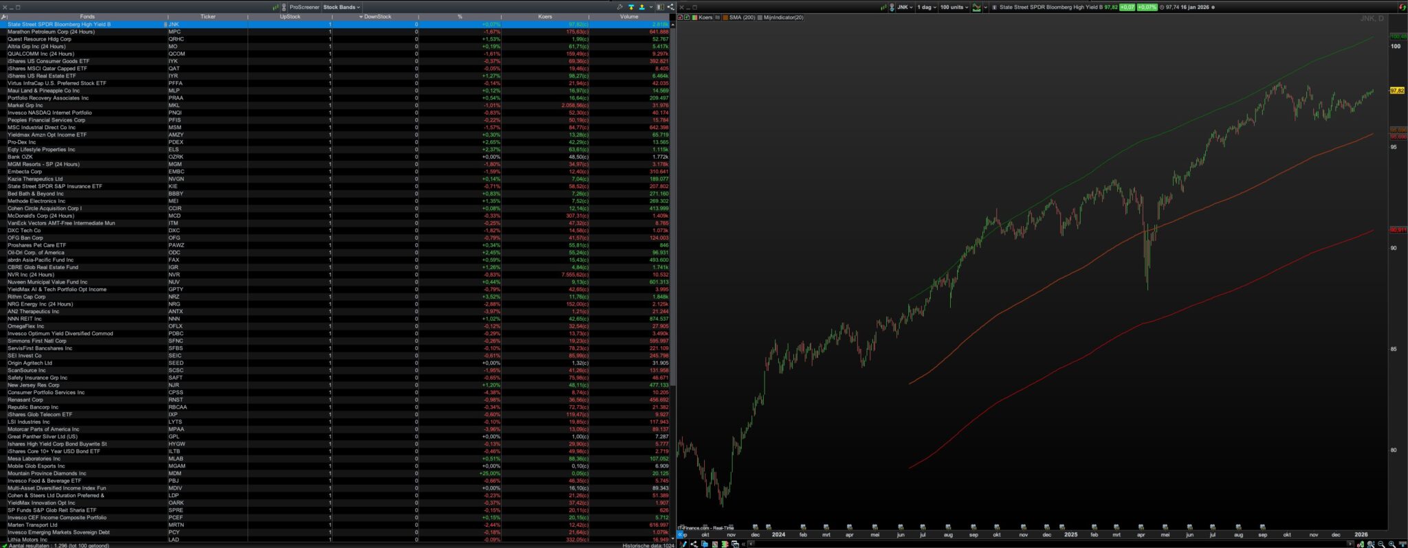The image size is (1408, 548).
Task: Sort table by Volume column header
Action: tap(629, 16)
